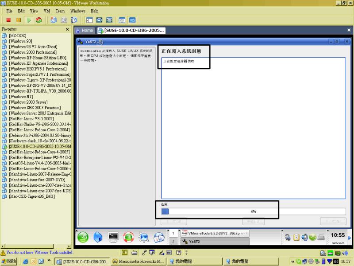354x266 pixels.
Task: Click the Favorites horizontal scrollbar left arrow
Action: click(3, 246)
